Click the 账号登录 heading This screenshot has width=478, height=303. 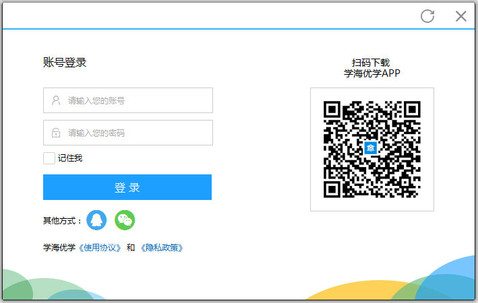(65, 63)
